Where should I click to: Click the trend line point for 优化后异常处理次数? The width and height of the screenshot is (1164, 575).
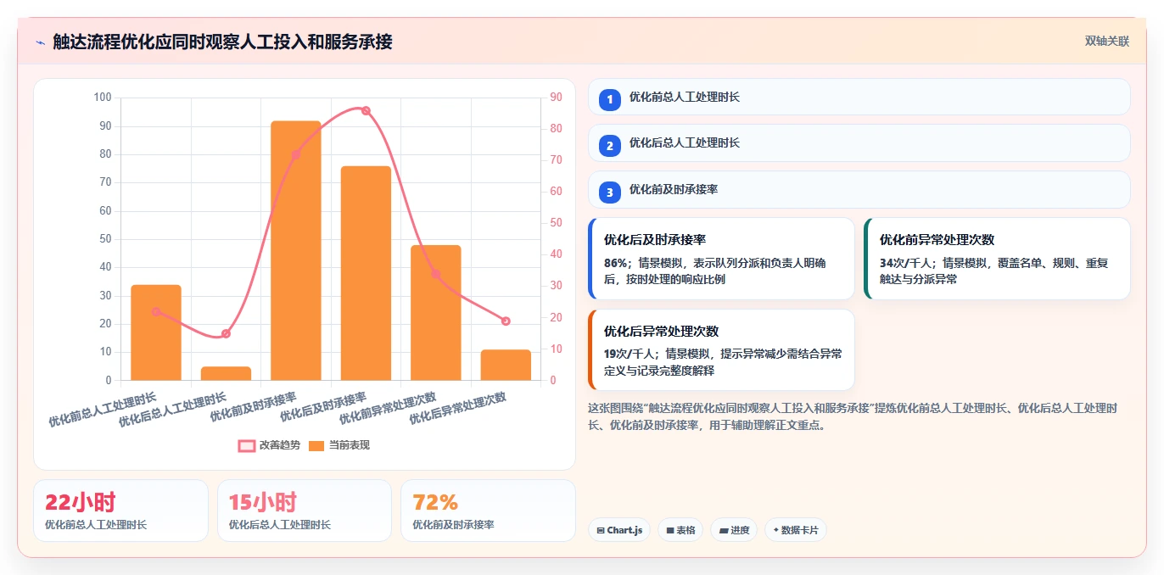(x=506, y=321)
